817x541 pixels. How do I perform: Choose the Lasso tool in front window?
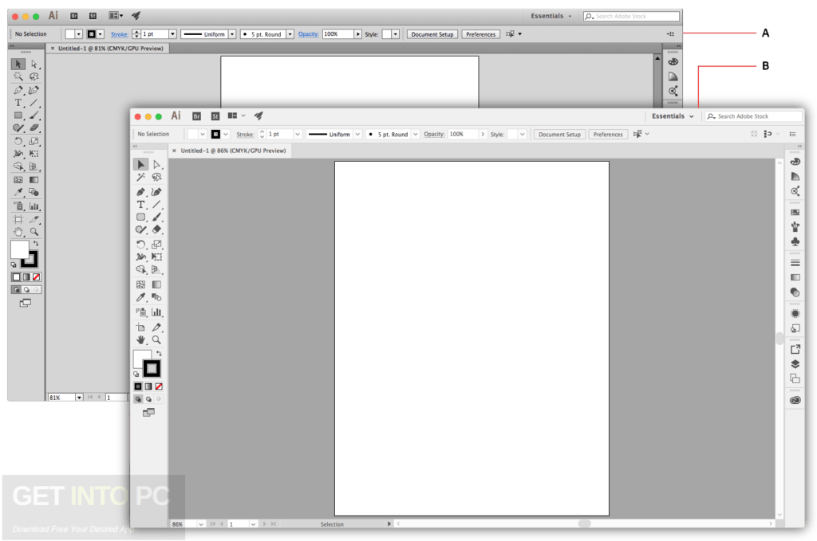click(x=156, y=178)
